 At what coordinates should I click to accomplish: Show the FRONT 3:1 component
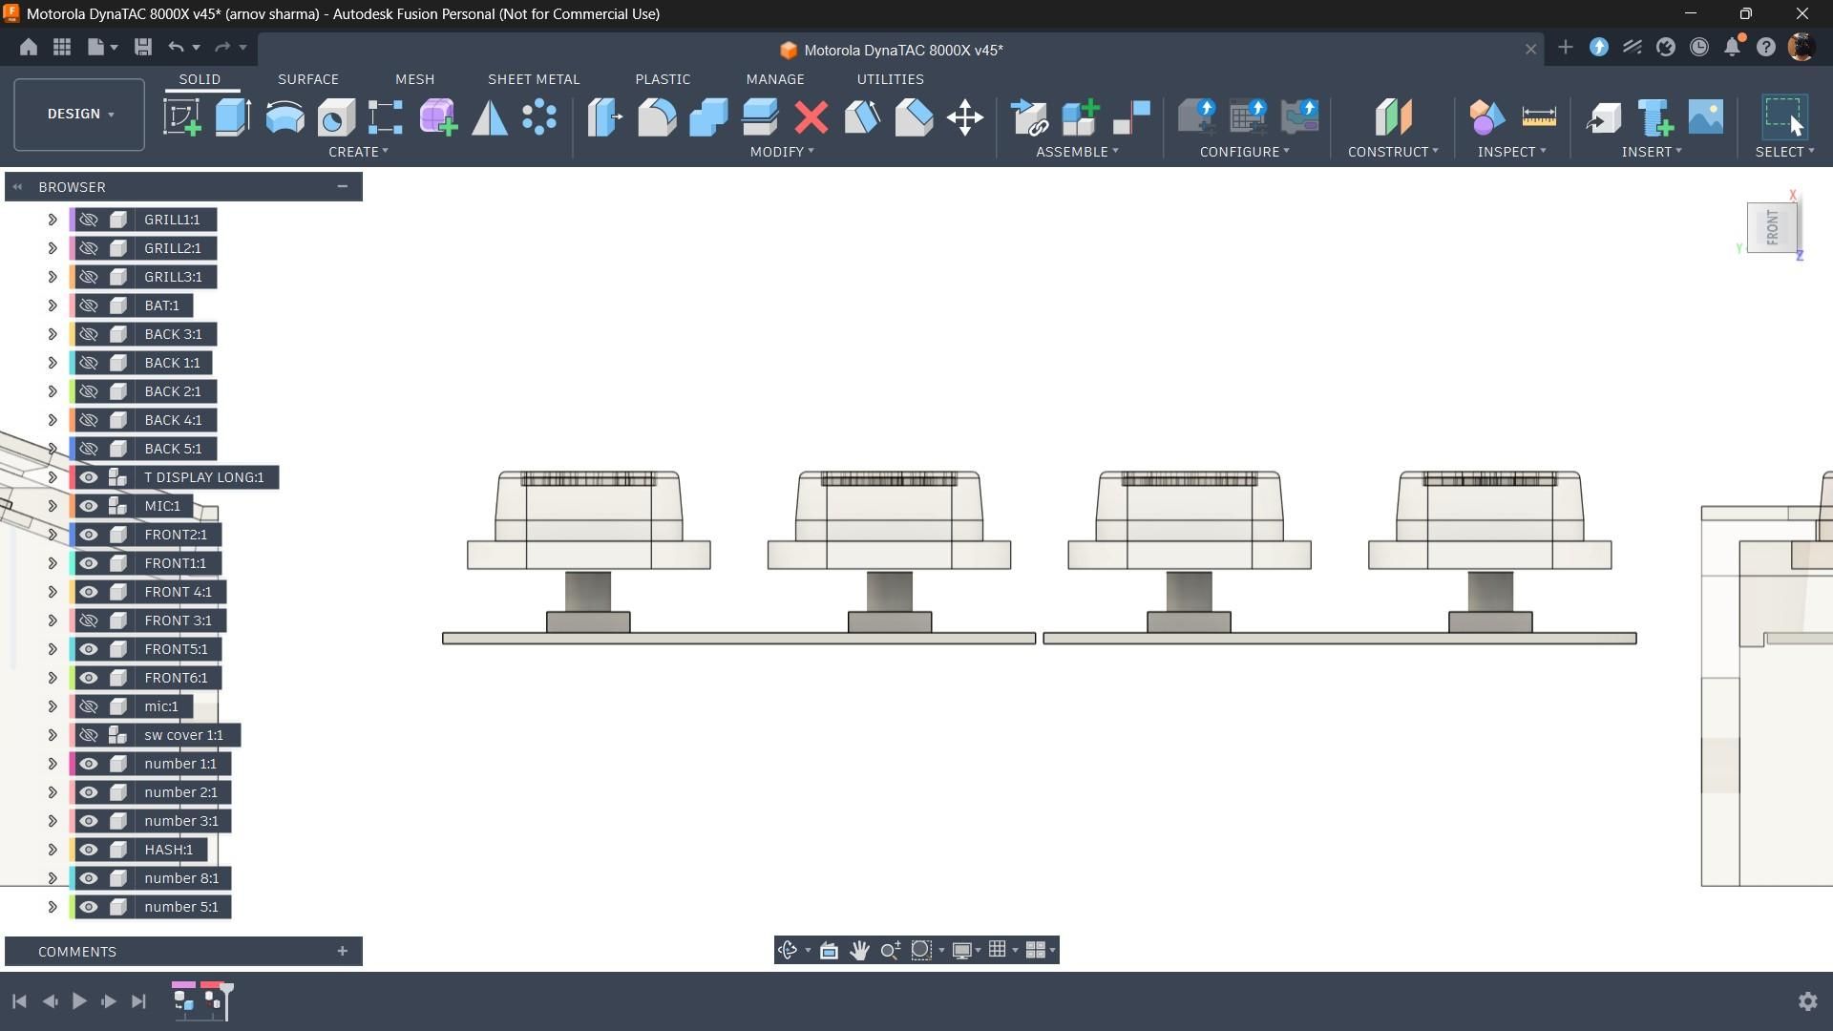coord(89,621)
